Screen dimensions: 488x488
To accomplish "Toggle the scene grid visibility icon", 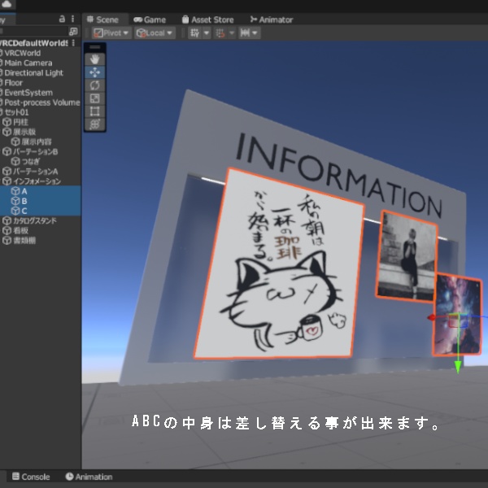I will [195, 33].
